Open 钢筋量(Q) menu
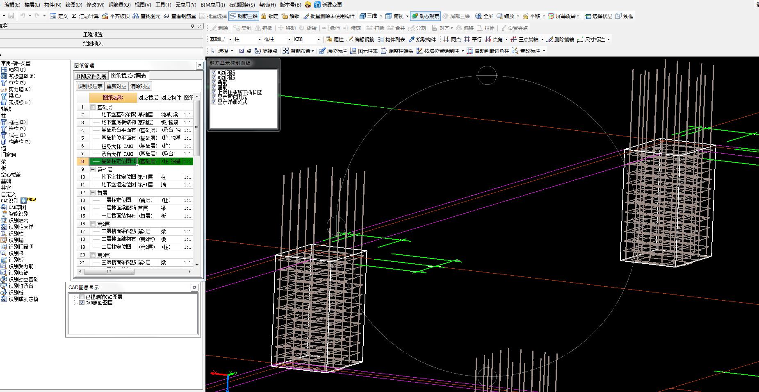Viewport: 759px width, 392px height. (119, 5)
